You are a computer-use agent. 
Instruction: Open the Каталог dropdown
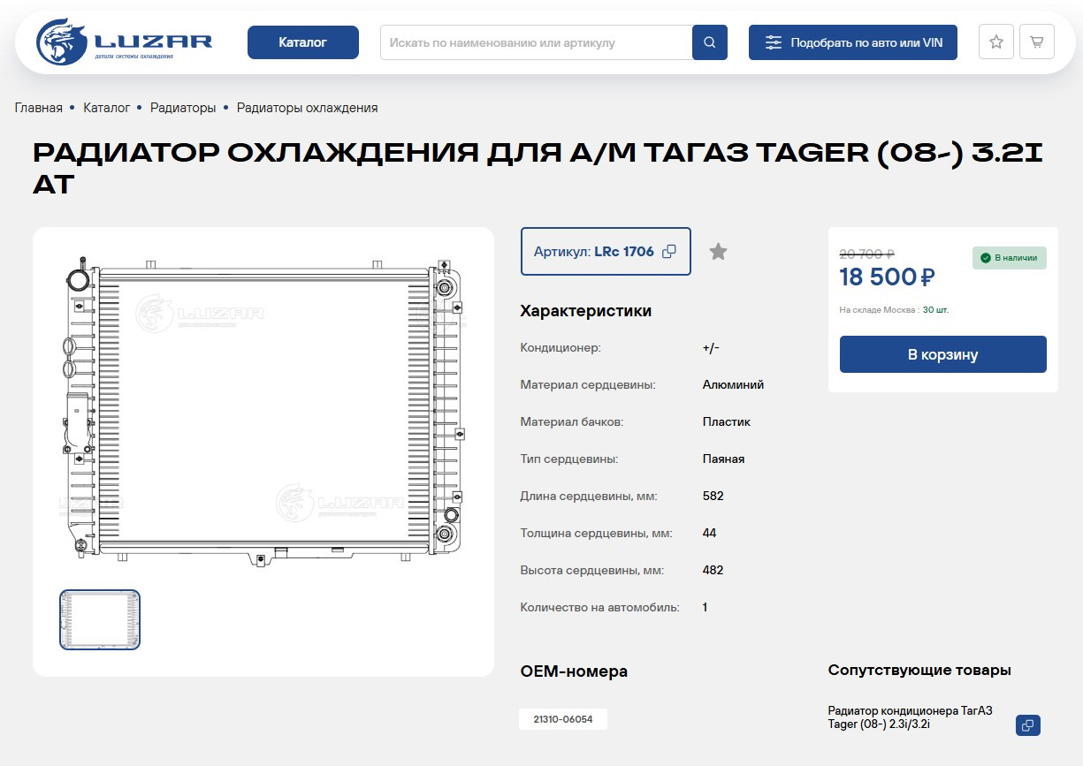pos(302,41)
